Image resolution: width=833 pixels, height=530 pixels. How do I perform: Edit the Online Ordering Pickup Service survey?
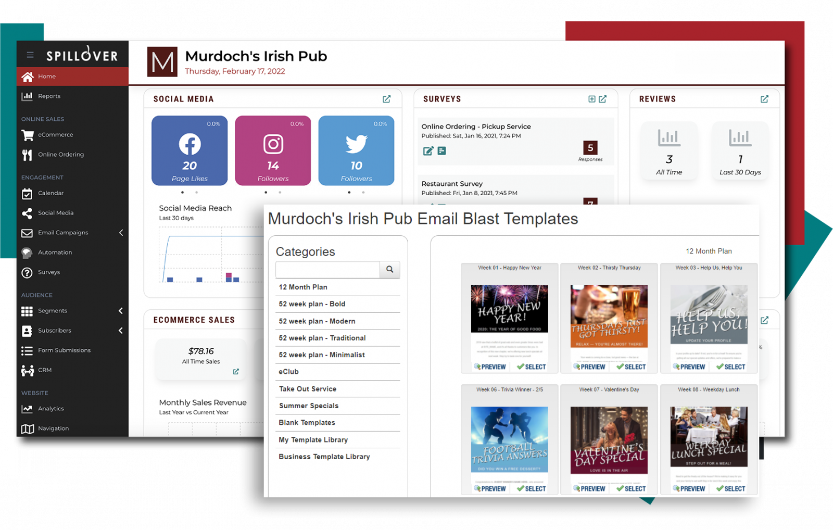[x=428, y=151]
